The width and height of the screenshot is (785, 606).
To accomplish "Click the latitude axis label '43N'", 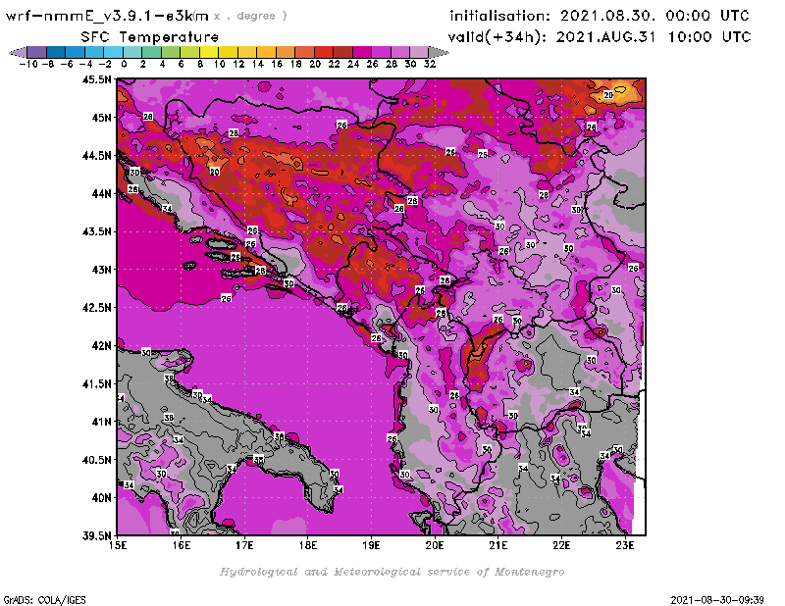I will point(102,270).
